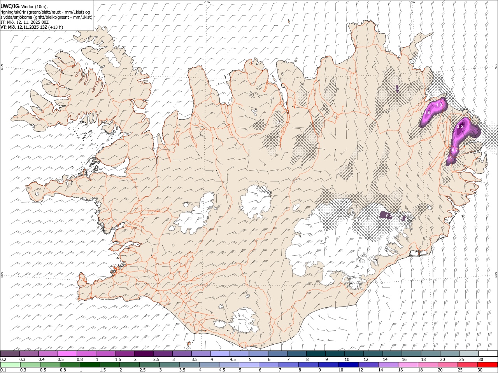Choose the deep blue 10 swatch, bottom scale
The height and width of the screenshot is (373, 498).
click(348, 365)
